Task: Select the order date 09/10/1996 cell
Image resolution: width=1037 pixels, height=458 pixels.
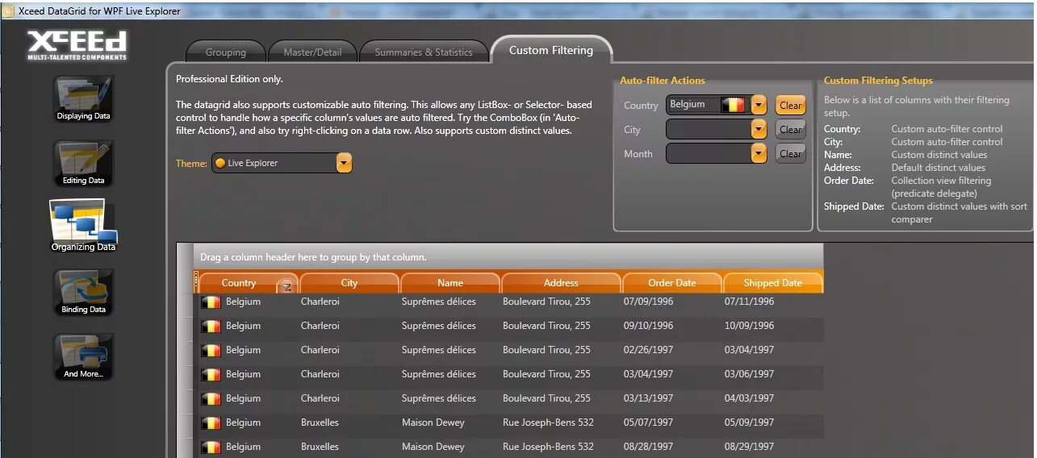Action: [x=648, y=326]
